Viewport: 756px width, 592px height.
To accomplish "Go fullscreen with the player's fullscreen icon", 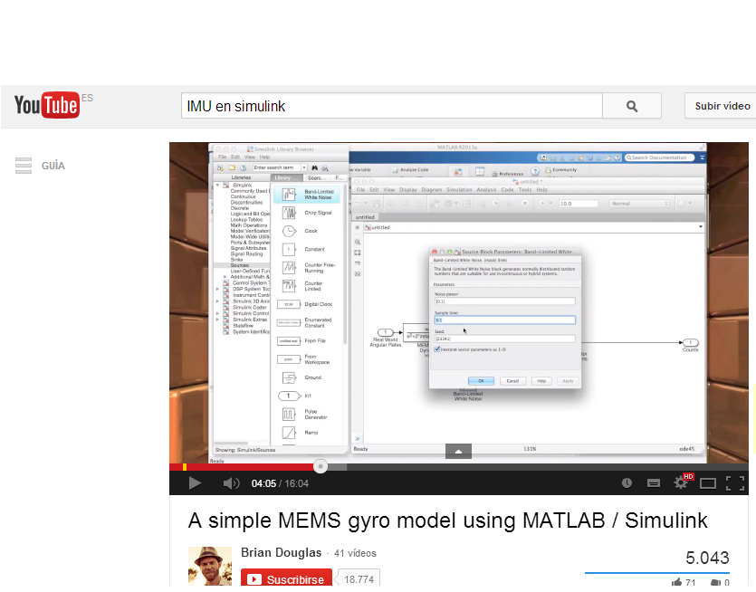I will pos(734,483).
